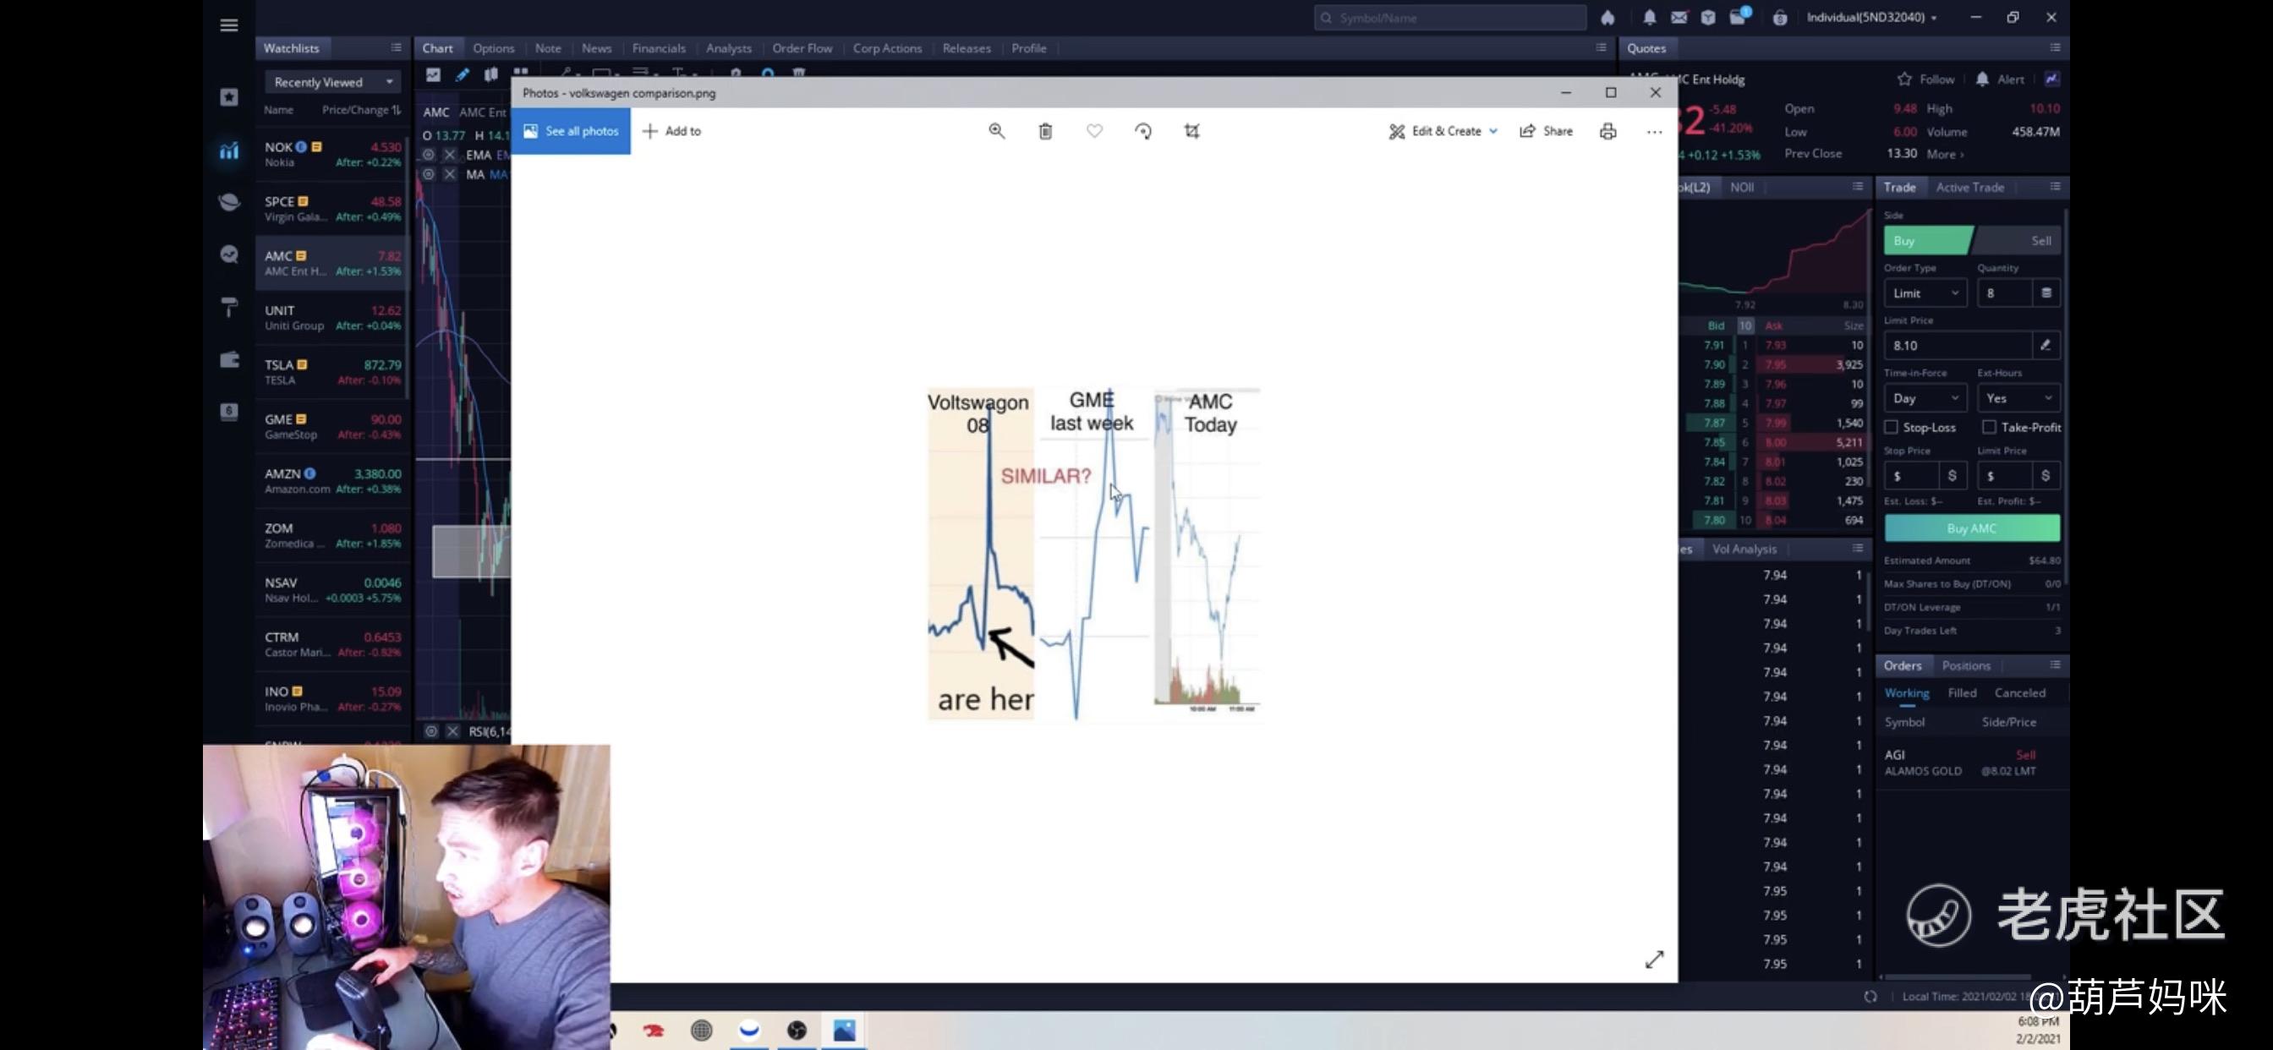Open the Financials tab

[658, 48]
